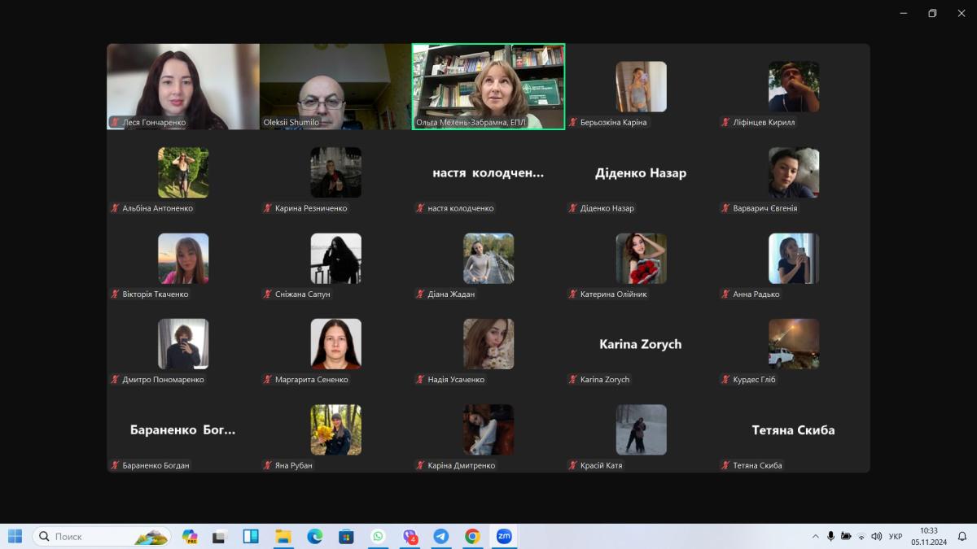Open Viber with the notification badge

tap(410, 537)
